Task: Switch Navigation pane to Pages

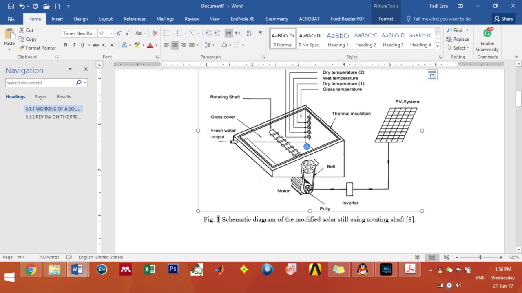Action: point(40,97)
